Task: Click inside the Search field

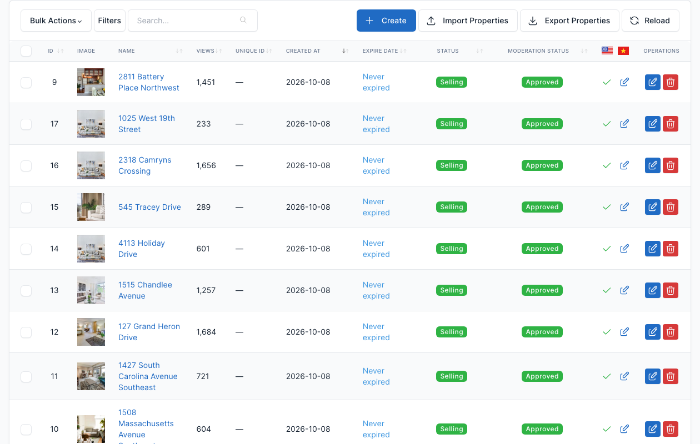Action: [193, 21]
